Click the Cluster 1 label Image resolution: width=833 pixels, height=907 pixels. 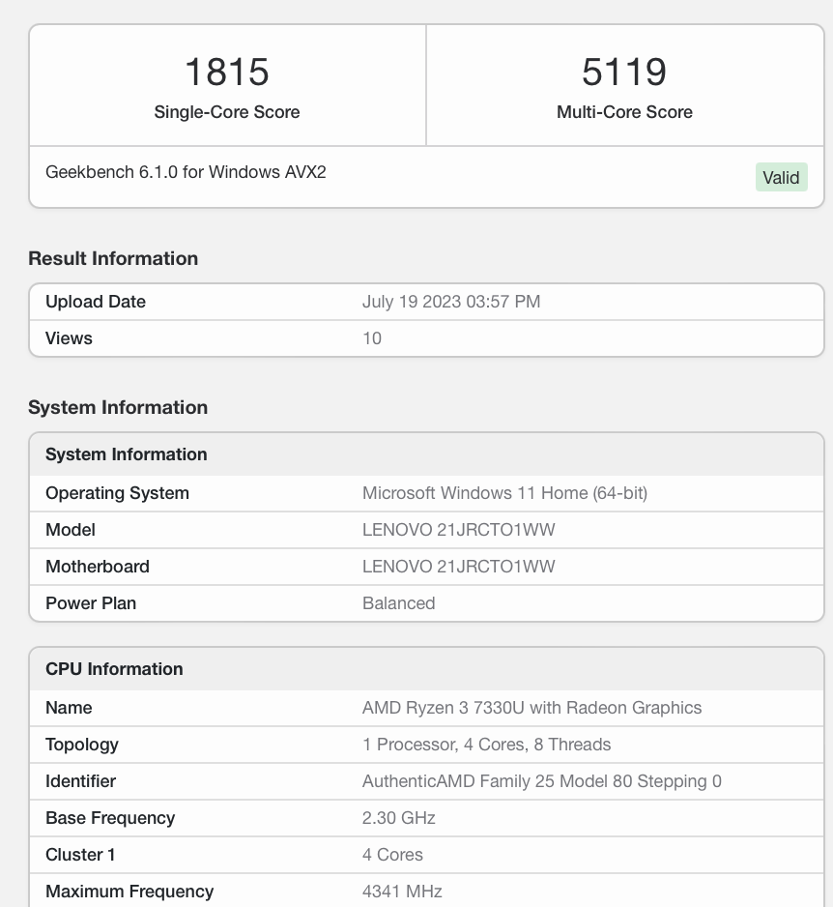point(80,855)
